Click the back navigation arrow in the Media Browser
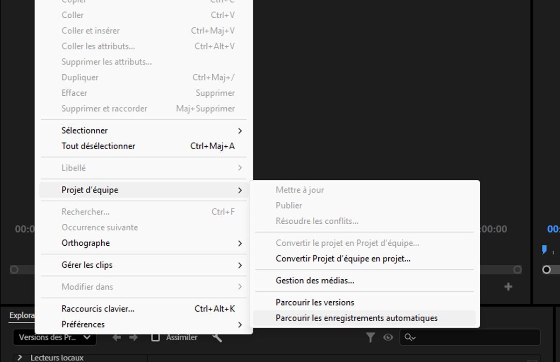This screenshot has height=362, width=560. click(x=116, y=337)
